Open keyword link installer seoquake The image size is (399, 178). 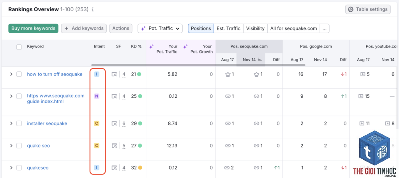[x=47, y=123]
